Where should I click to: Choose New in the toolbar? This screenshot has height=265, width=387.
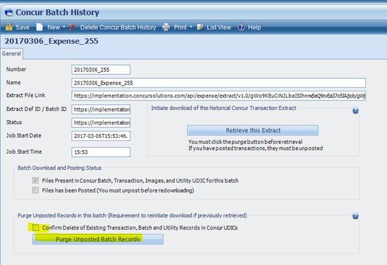53,27
